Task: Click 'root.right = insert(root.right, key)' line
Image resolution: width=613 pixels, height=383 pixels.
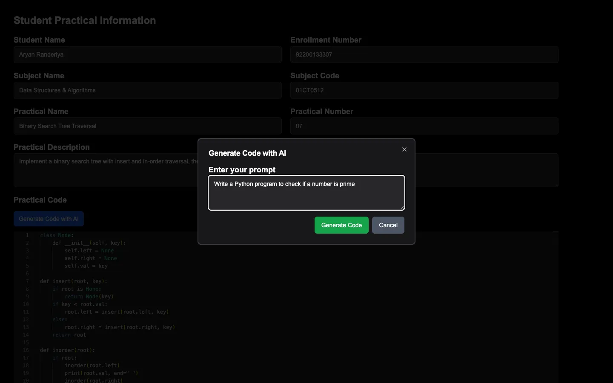Action: (120, 327)
